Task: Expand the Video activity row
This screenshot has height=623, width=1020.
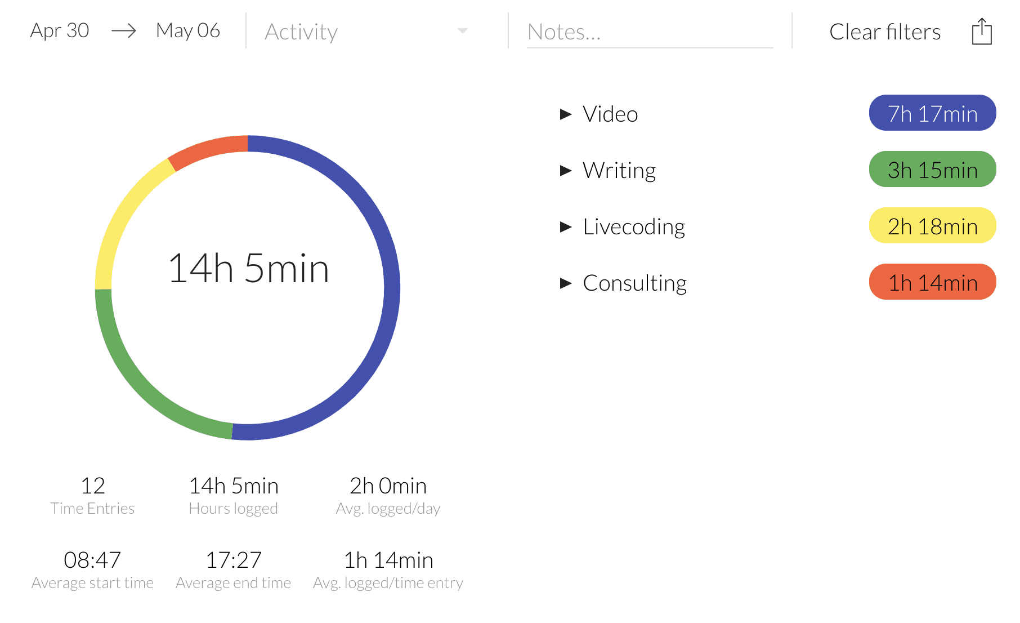Action: point(566,114)
